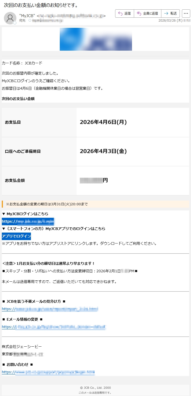The width and height of the screenshot is (191, 396).
Task: Click the recipient address after 宛先
Action: tap(47, 20)
